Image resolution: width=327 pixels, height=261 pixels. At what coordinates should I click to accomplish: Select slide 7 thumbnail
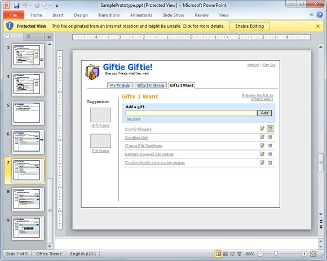pos(28,171)
